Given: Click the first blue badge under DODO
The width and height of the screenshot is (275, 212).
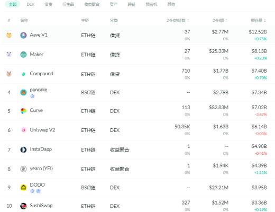Looking at the screenshot, I should [x=32, y=191].
